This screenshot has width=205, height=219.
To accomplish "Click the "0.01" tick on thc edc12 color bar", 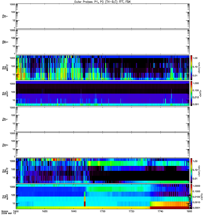I will (x=195, y=179).
